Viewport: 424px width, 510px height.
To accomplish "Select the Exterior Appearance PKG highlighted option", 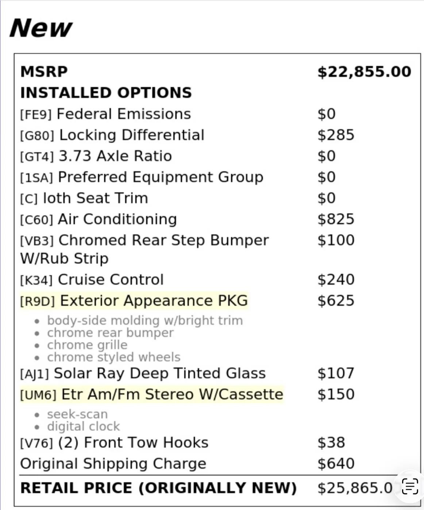I will pos(134,301).
